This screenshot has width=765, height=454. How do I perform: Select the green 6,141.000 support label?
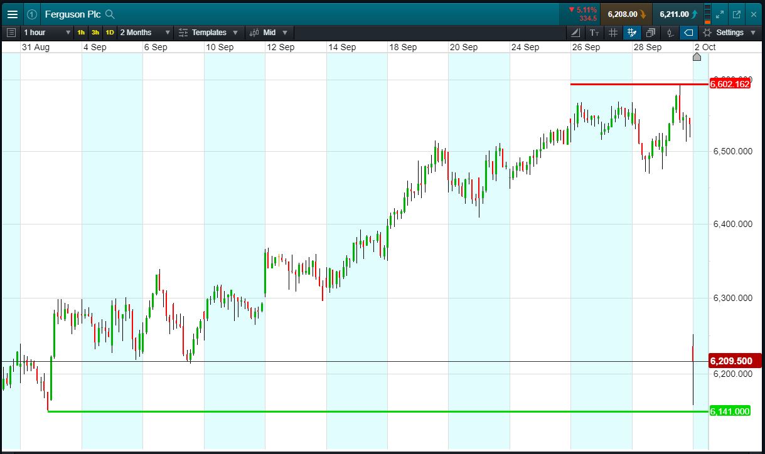click(x=730, y=411)
